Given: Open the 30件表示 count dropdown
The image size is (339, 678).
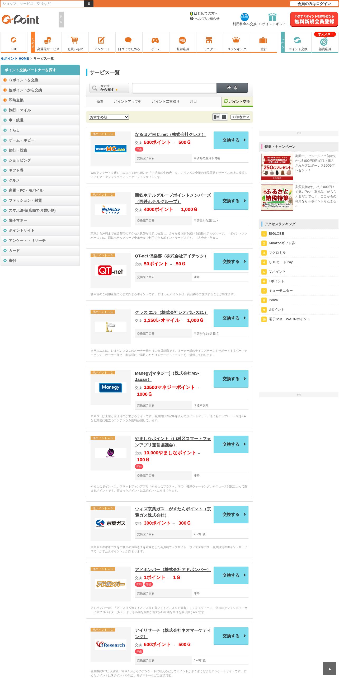Looking at the screenshot, I should (x=240, y=117).
